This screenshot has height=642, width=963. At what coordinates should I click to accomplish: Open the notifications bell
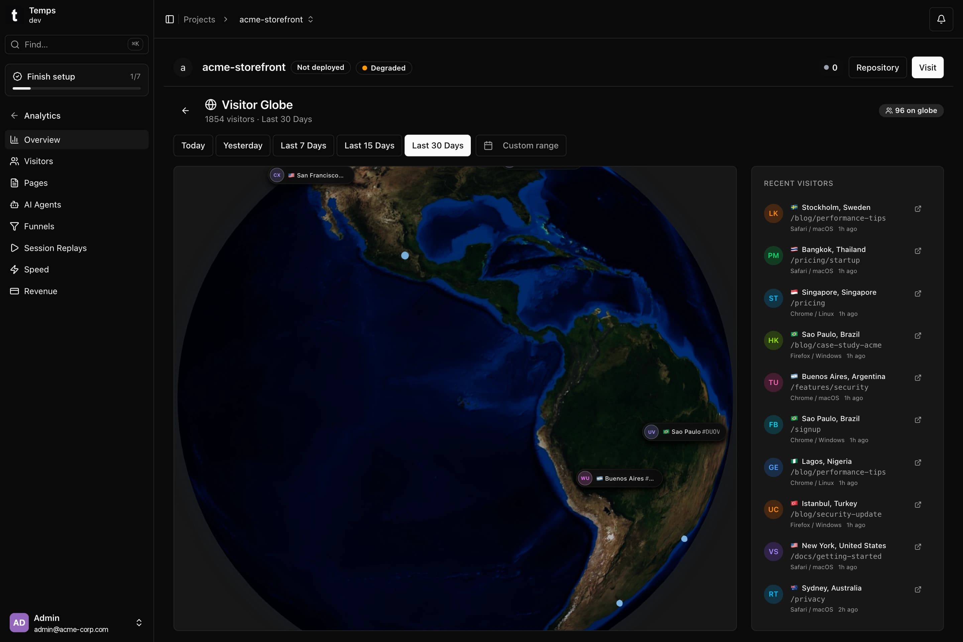(941, 19)
